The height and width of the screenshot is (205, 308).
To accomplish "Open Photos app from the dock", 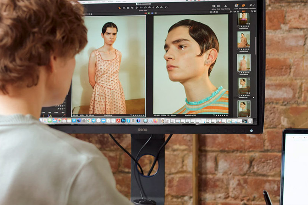I will click(x=60, y=121).
